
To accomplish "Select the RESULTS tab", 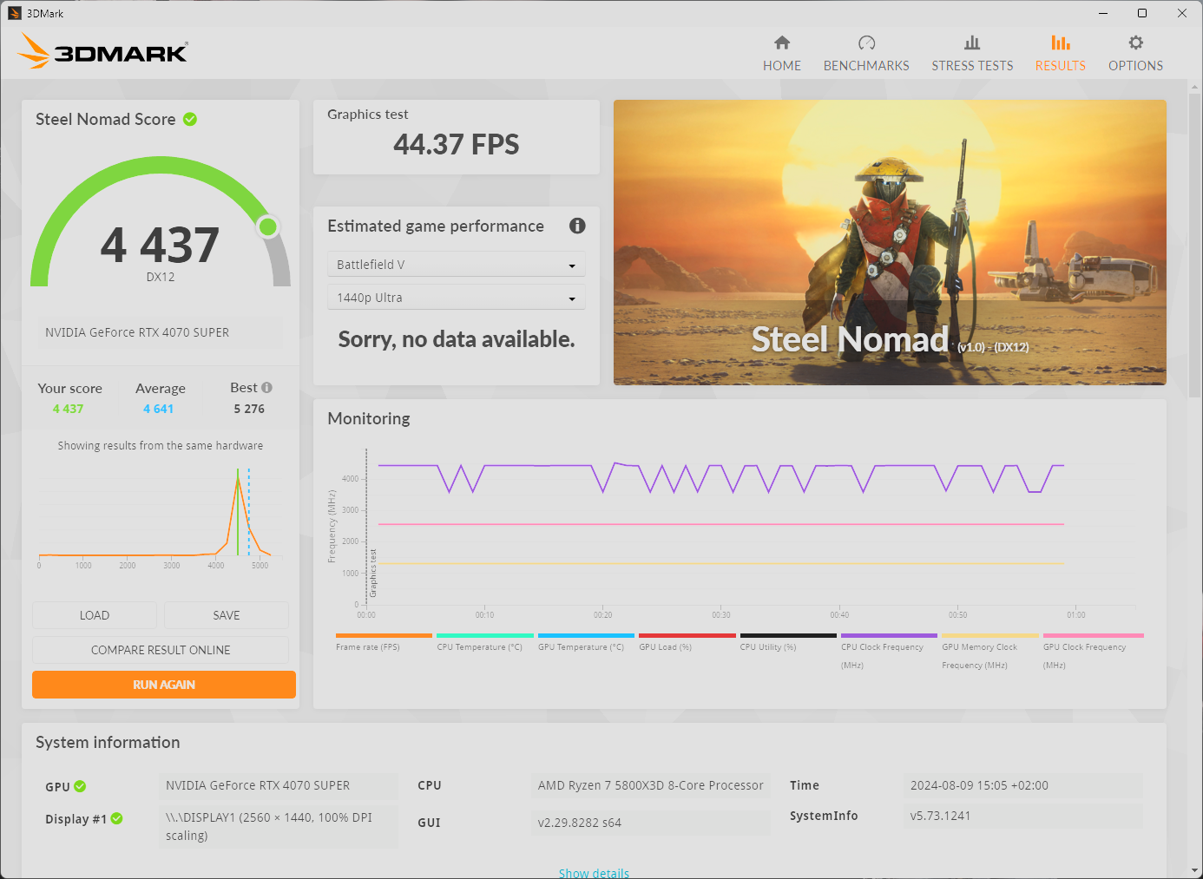I will 1060,54.
